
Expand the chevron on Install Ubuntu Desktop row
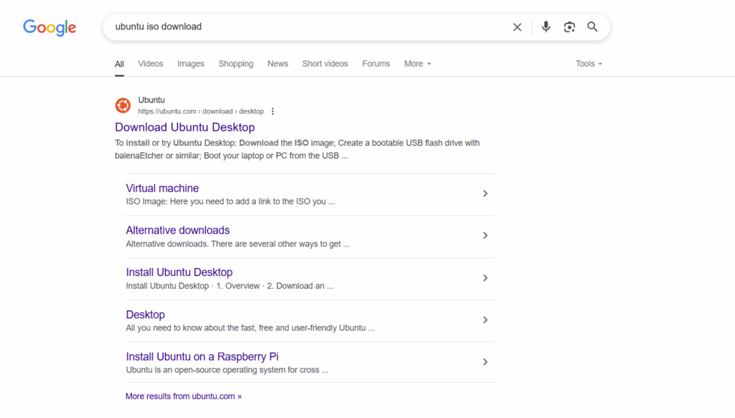[x=485, y=278]
